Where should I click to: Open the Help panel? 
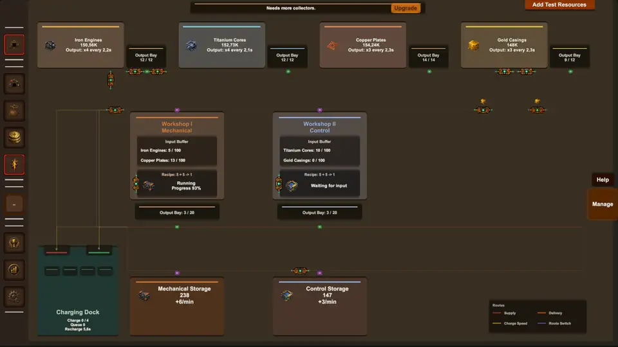tap(603, 180)
